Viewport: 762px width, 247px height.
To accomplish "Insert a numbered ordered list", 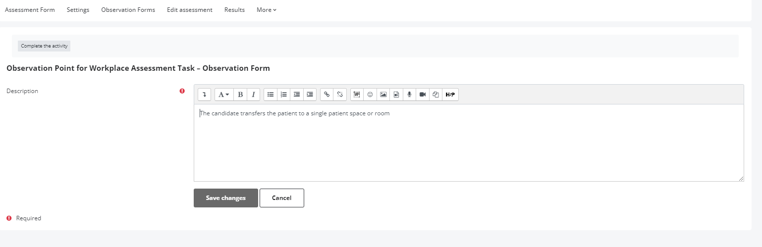I will click(283, 95).
